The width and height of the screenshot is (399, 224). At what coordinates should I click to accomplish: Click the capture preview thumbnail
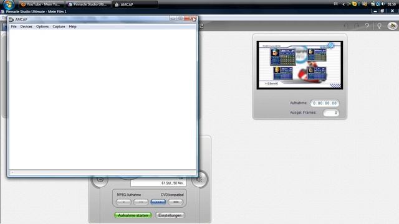300,65
